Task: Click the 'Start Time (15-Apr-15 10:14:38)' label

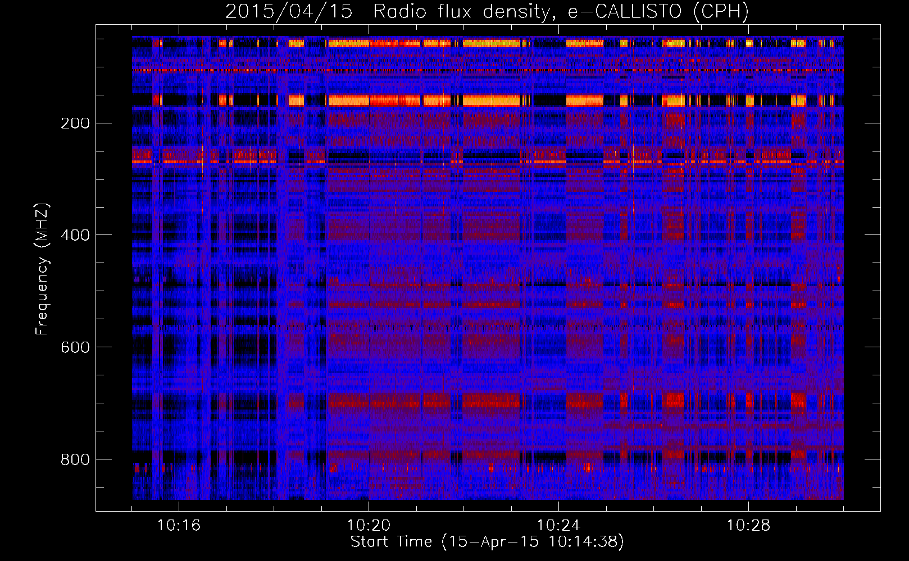Action: tap(487, 542)
